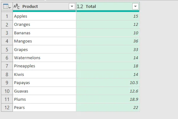Click the Grapes cell
Viewport: 178px width, 119px height.
tap(44, 49)
